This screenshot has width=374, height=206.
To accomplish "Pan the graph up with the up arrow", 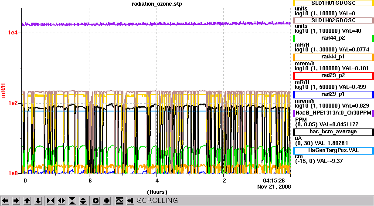I will tap(27, 201).
